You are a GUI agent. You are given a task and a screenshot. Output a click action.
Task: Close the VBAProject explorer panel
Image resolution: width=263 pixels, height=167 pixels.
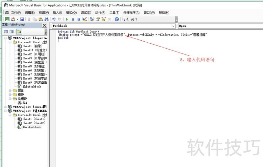[44, 25]
